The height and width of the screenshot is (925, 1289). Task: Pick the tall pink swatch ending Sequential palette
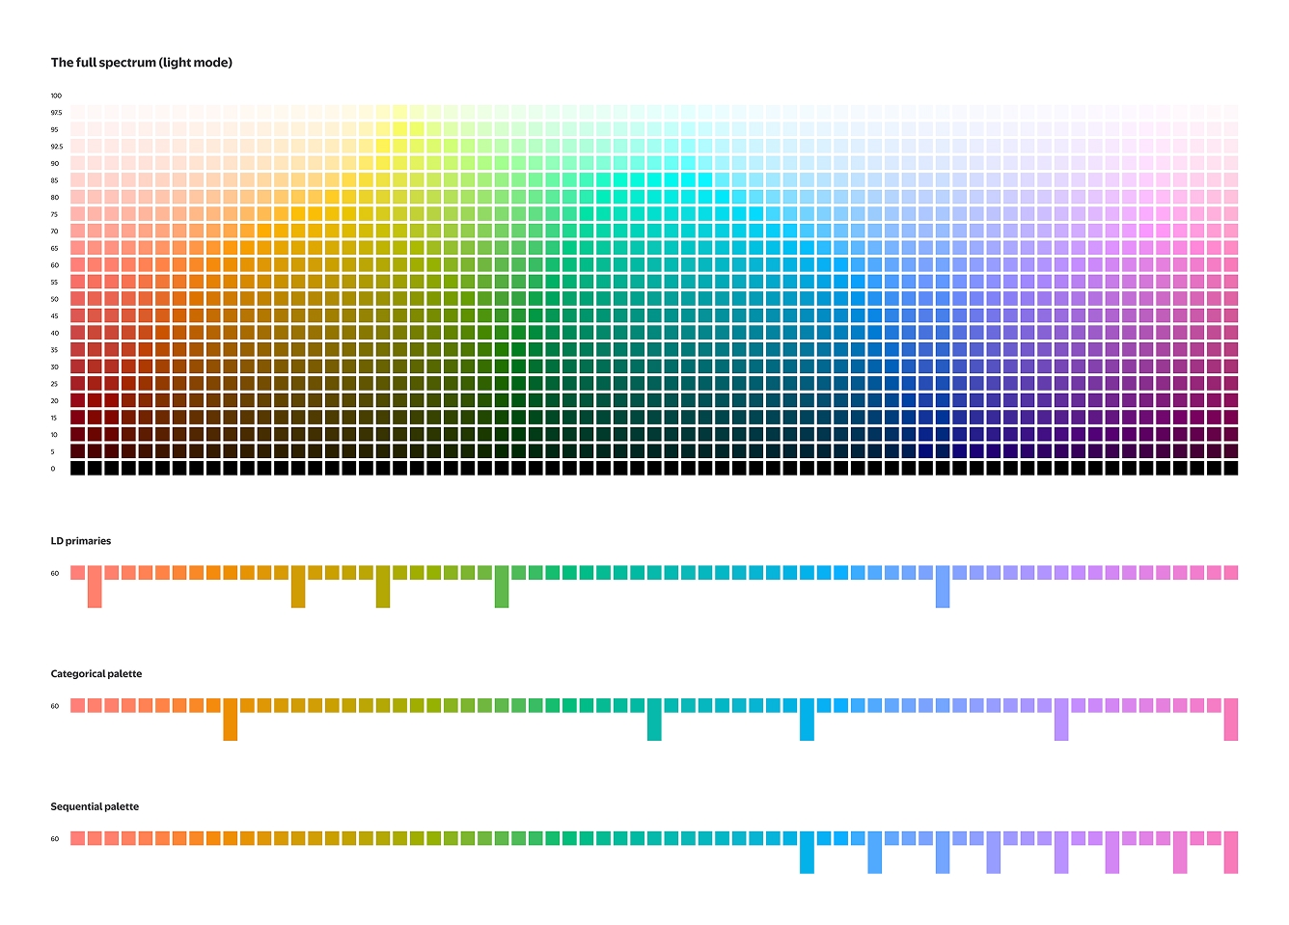pyautogui.click(x=1231, y=853)
